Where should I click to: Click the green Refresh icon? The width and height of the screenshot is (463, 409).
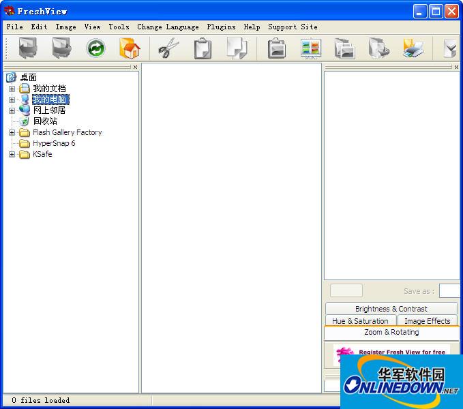coord(95,48)
